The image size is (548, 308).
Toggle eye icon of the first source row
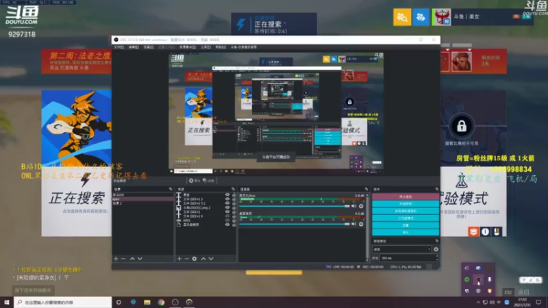click(227, 195)
